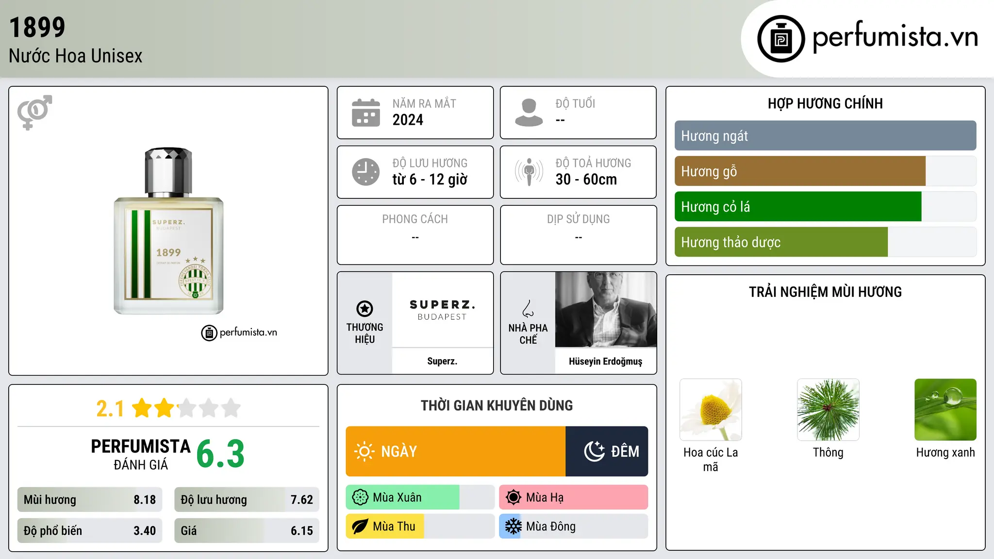Viewport: 994px width, 559px height.
Task: Click the Mùa Đông season bar
Action: [573, 526]
